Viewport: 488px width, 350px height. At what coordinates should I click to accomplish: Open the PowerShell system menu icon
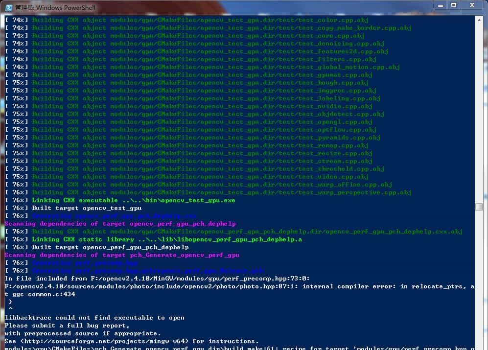[8, 7]
